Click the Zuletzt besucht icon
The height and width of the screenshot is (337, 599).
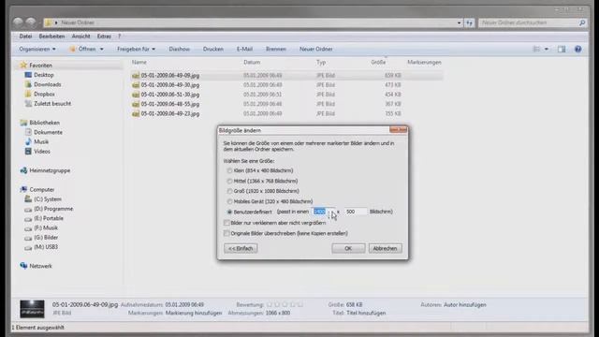click(x=28, y=104)
